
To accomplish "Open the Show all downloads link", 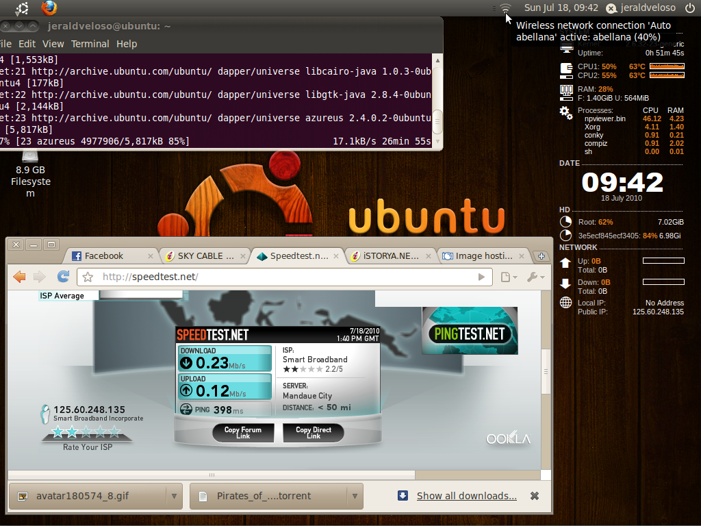I will [x=466, y=496].
